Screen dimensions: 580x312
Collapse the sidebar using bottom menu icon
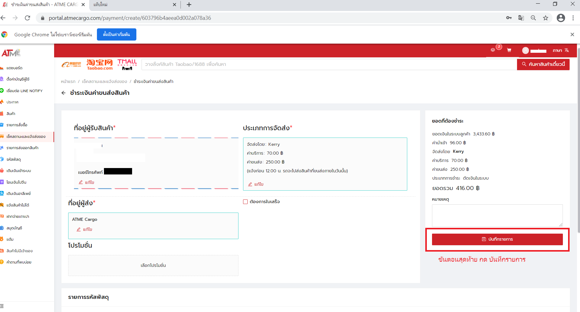(x=2, y=306)
